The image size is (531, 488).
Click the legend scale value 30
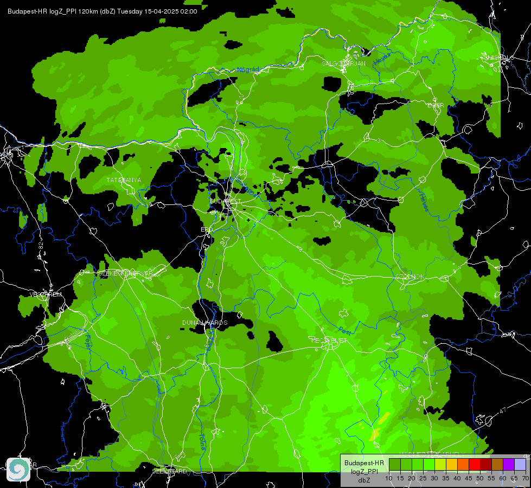click(434, 479)
